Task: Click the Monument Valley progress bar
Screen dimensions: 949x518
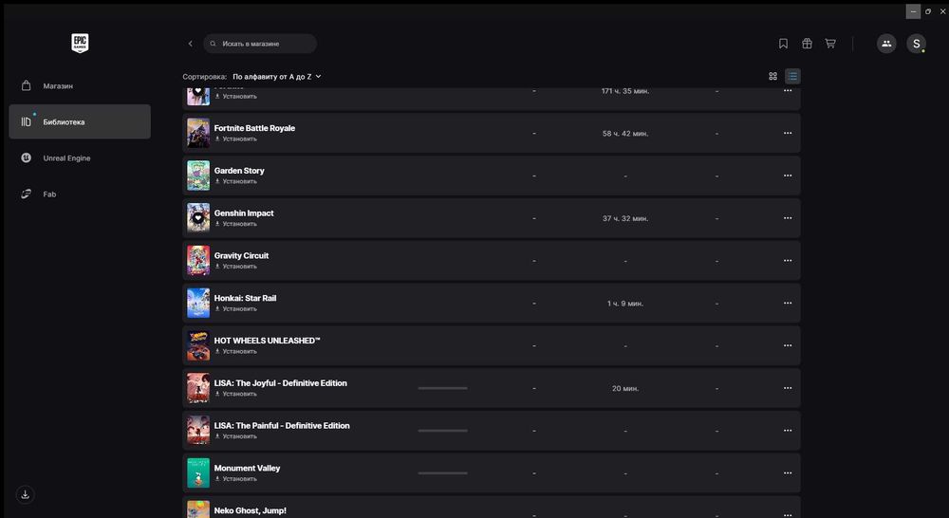Action: (x=442, y=472)
